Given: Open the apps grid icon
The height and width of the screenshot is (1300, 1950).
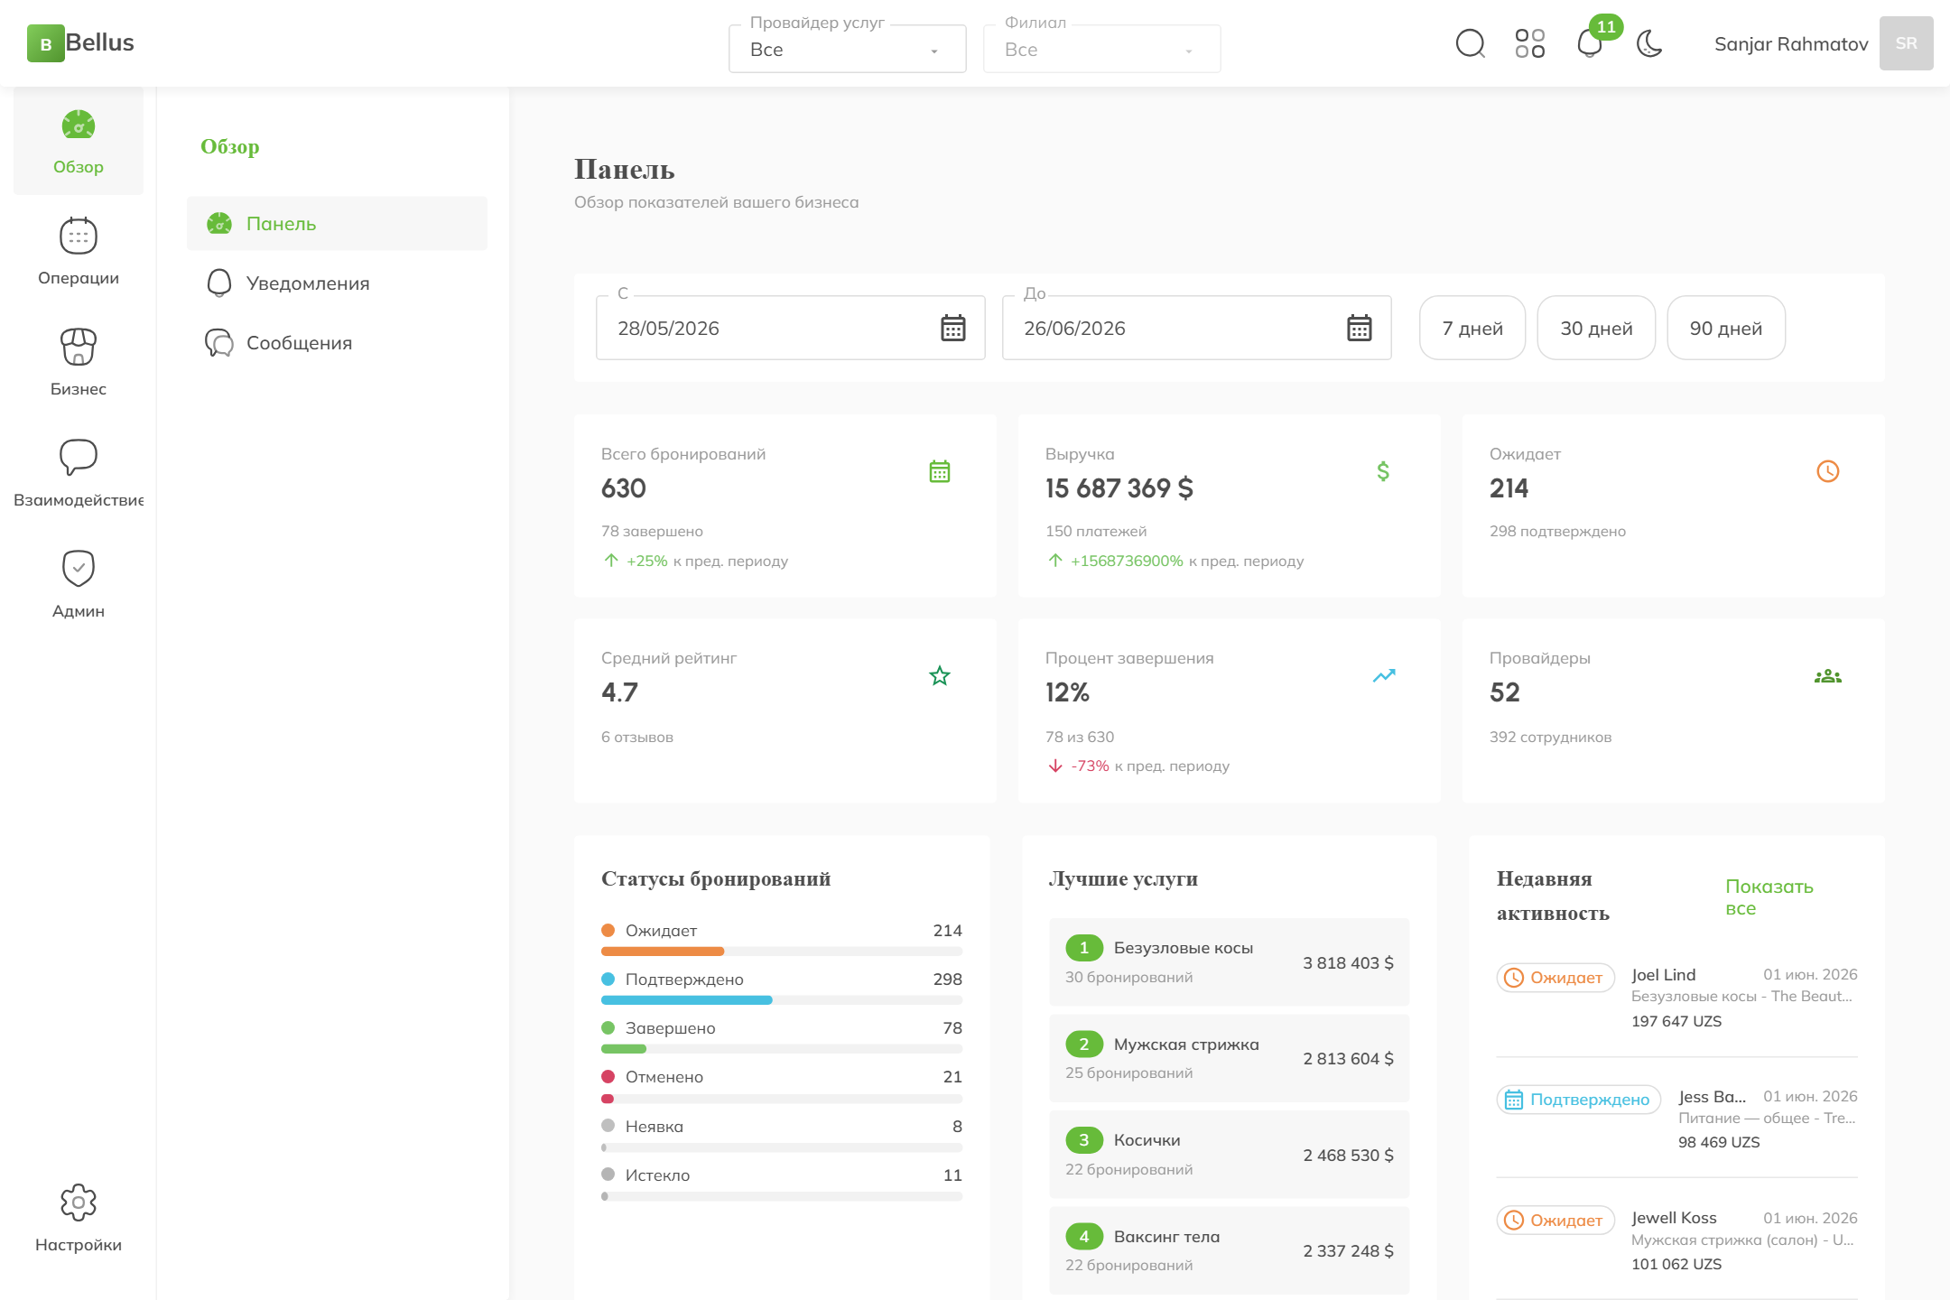Looking at the screenshot, I should [1529, 43].
